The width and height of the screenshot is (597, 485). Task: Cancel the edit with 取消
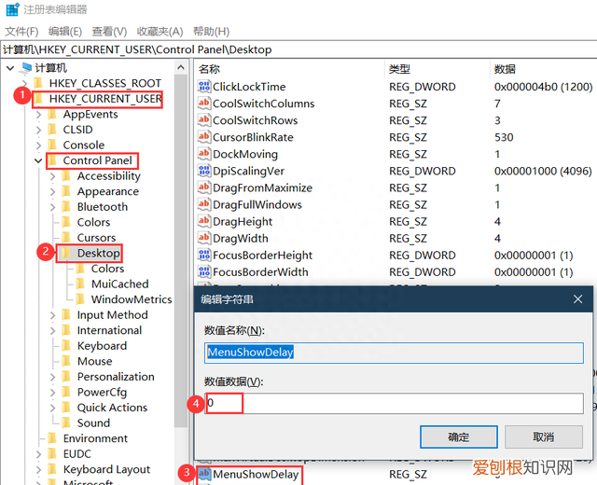(544, 436)
